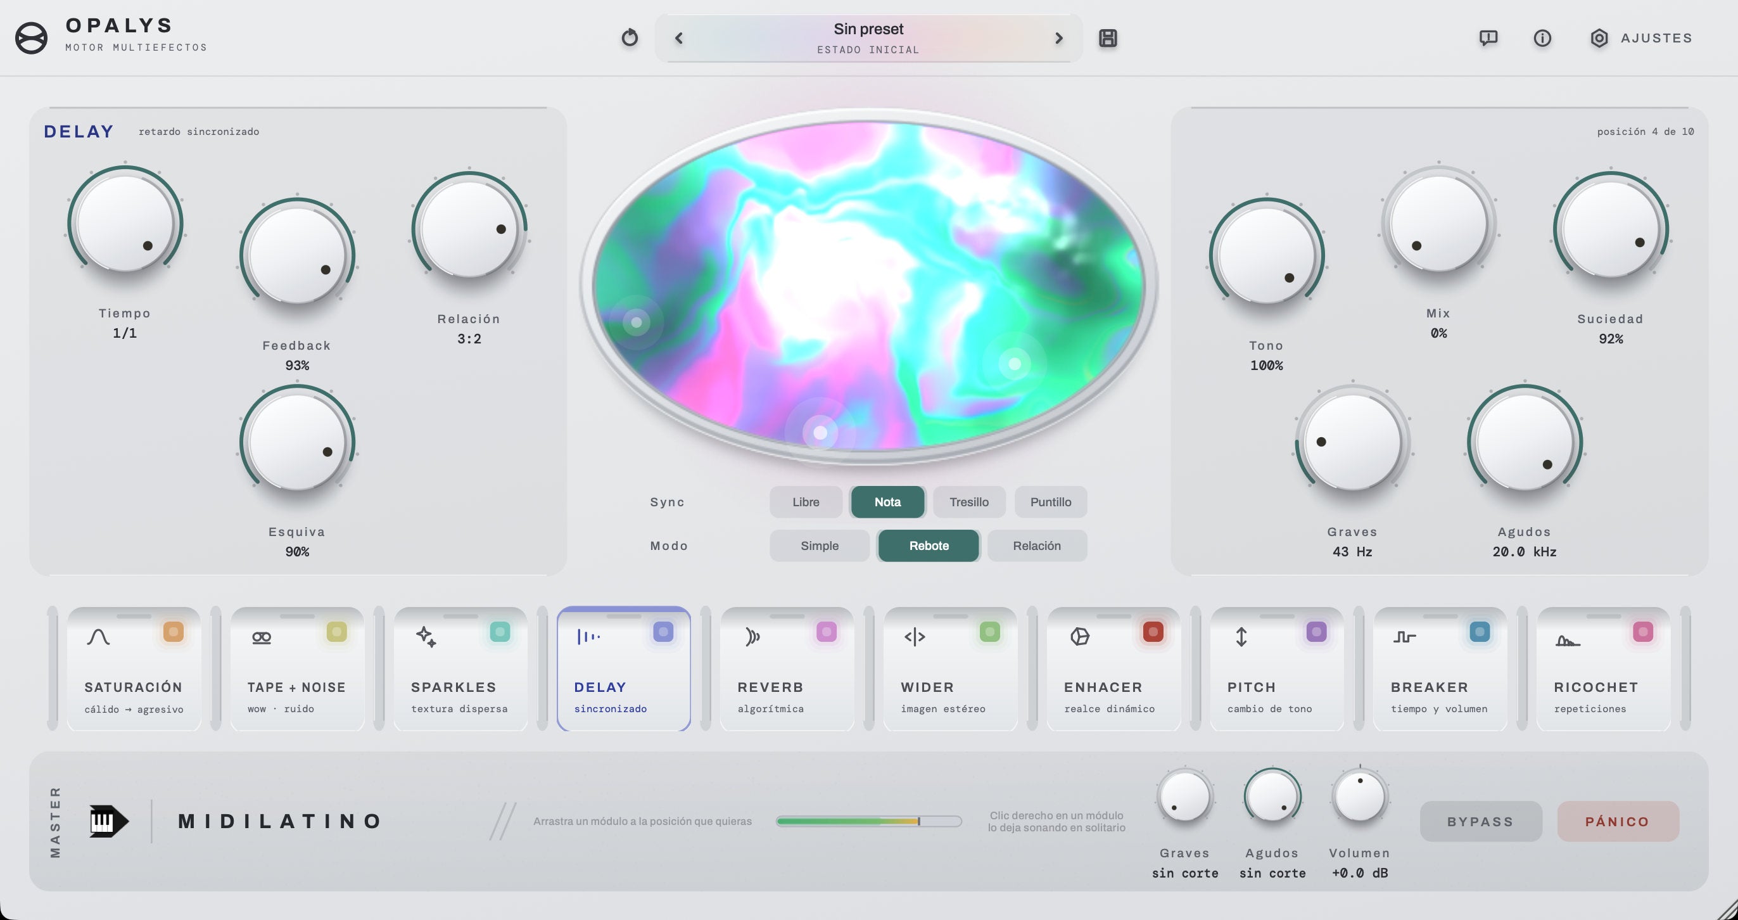The height and width of the screenshot is (920, 1738).
Task: Reset preset with the circular arrow icon
Action: 630,38
